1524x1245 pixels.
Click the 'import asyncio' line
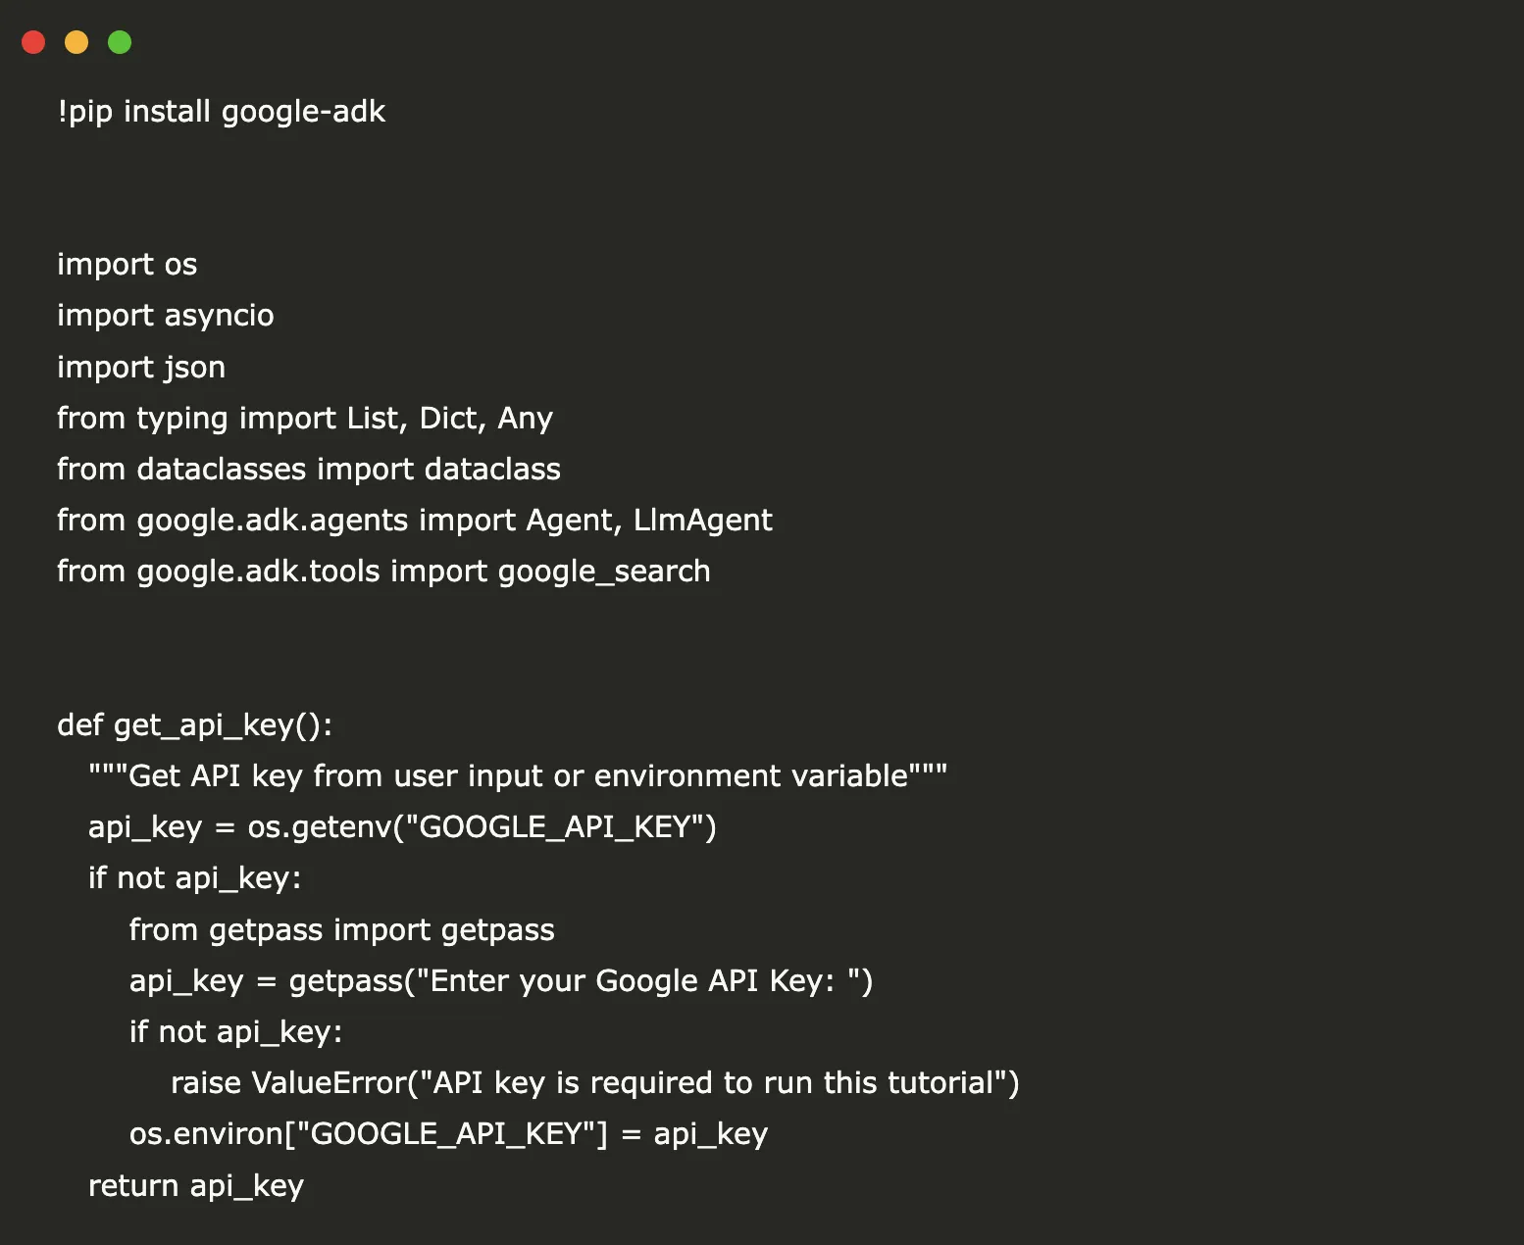165,316
